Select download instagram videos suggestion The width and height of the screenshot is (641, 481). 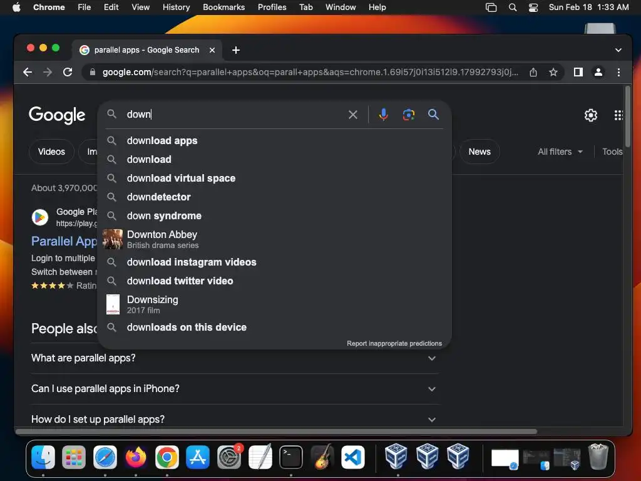pyautogui.click(x=274, y=262)
